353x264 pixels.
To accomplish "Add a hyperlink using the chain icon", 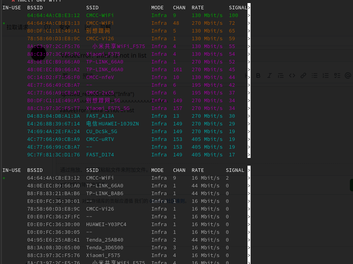I will pyautogui.click(x=303, y=75).
